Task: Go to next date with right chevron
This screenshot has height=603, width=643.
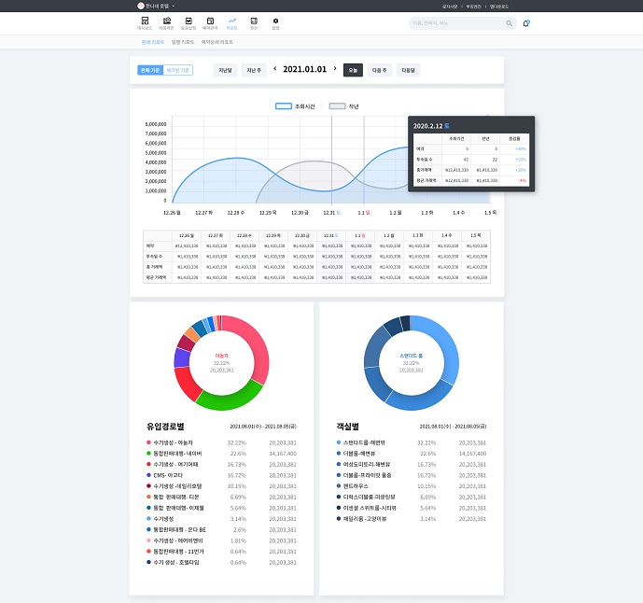Action: [x=335, y=68]
